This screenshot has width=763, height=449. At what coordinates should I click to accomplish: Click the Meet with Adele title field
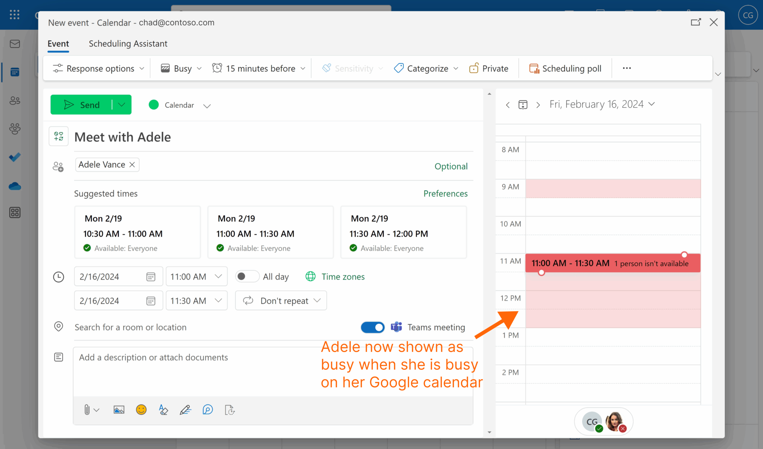click(274, 137)
